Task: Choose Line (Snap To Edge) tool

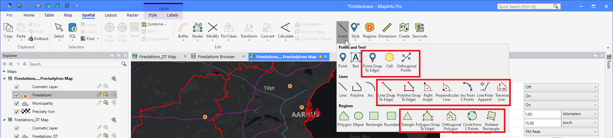Action: point(386,92)
